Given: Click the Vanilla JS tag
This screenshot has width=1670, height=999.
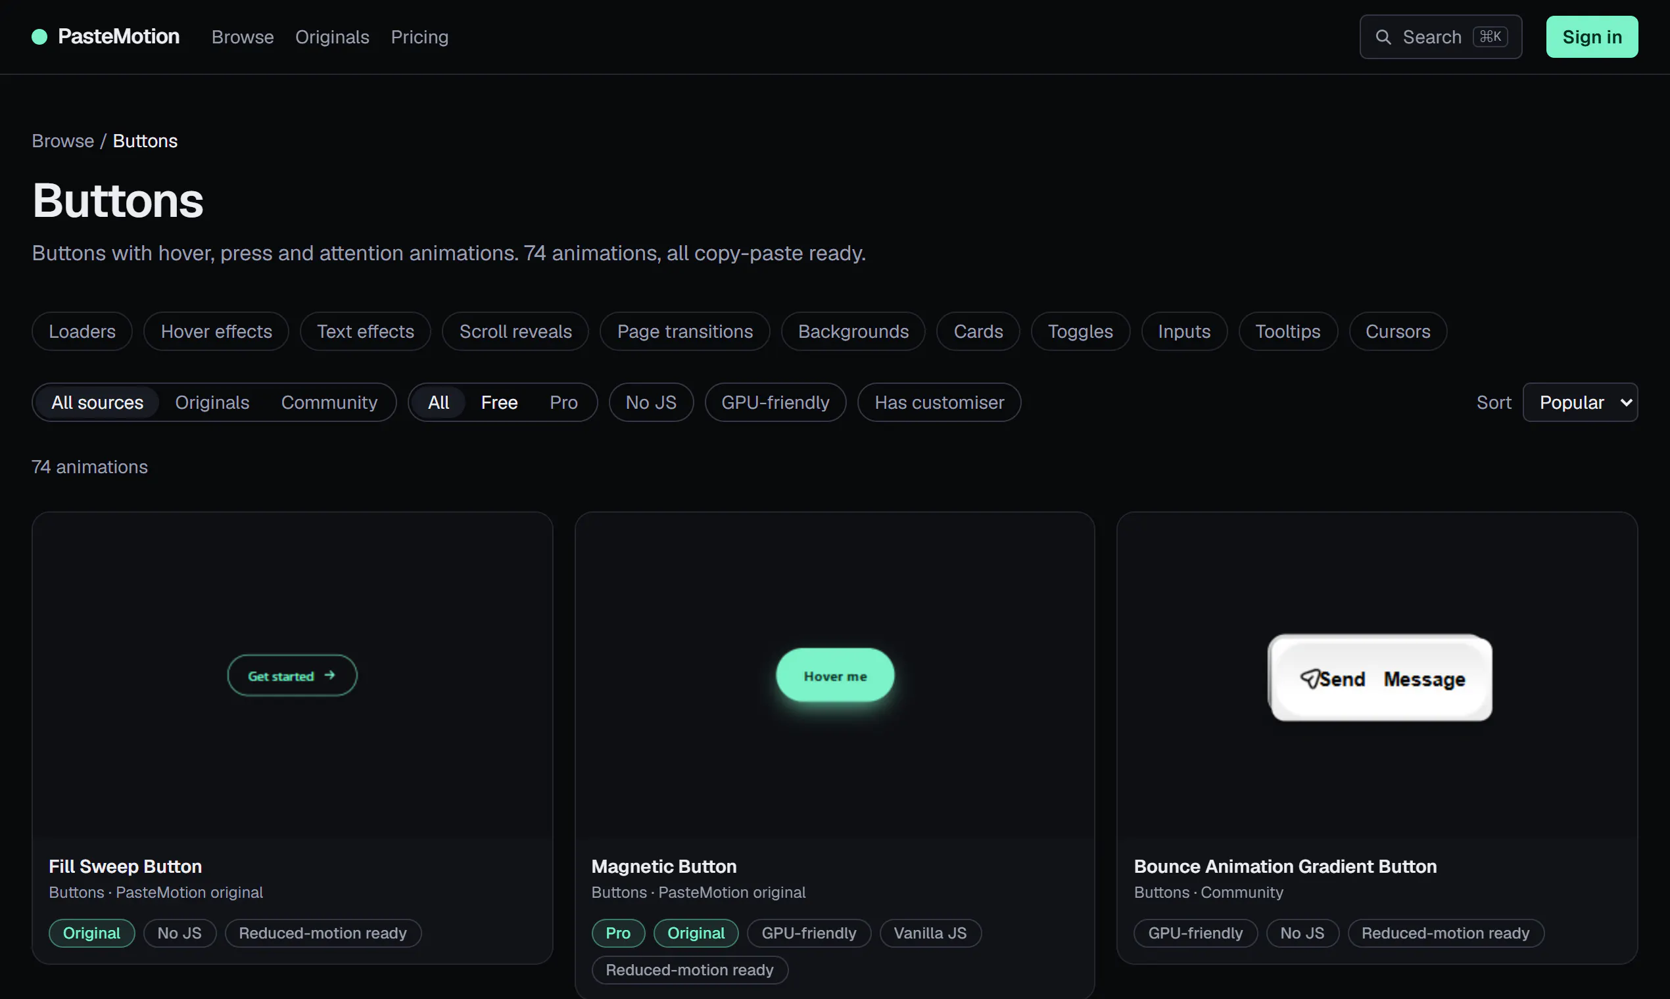Looking at the screenshot, I should point(930,933).
